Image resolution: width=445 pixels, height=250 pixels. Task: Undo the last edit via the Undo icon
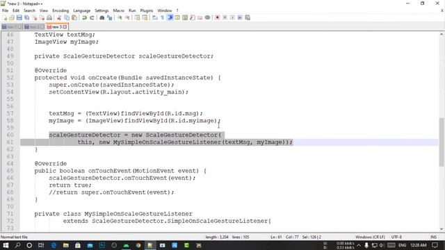84,17
